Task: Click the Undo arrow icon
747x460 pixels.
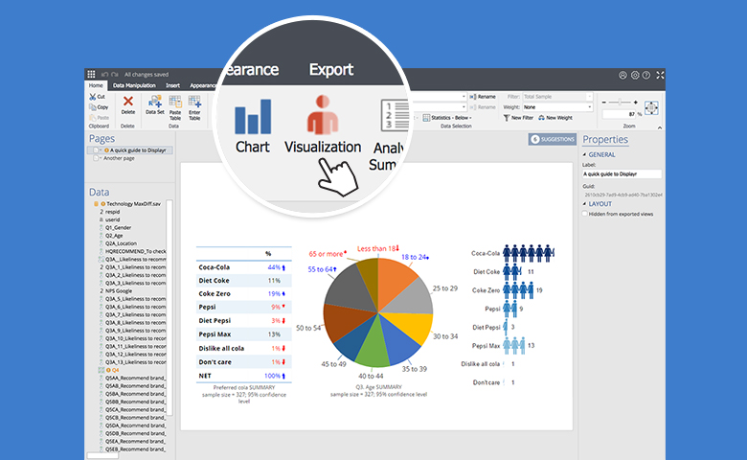Action: [x=104, y=75]
